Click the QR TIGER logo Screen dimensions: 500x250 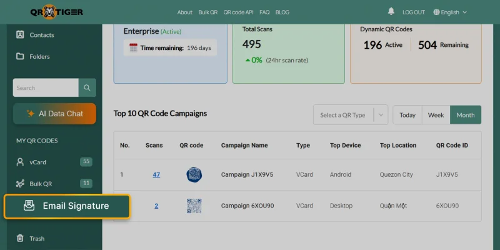tap(57, 12)
